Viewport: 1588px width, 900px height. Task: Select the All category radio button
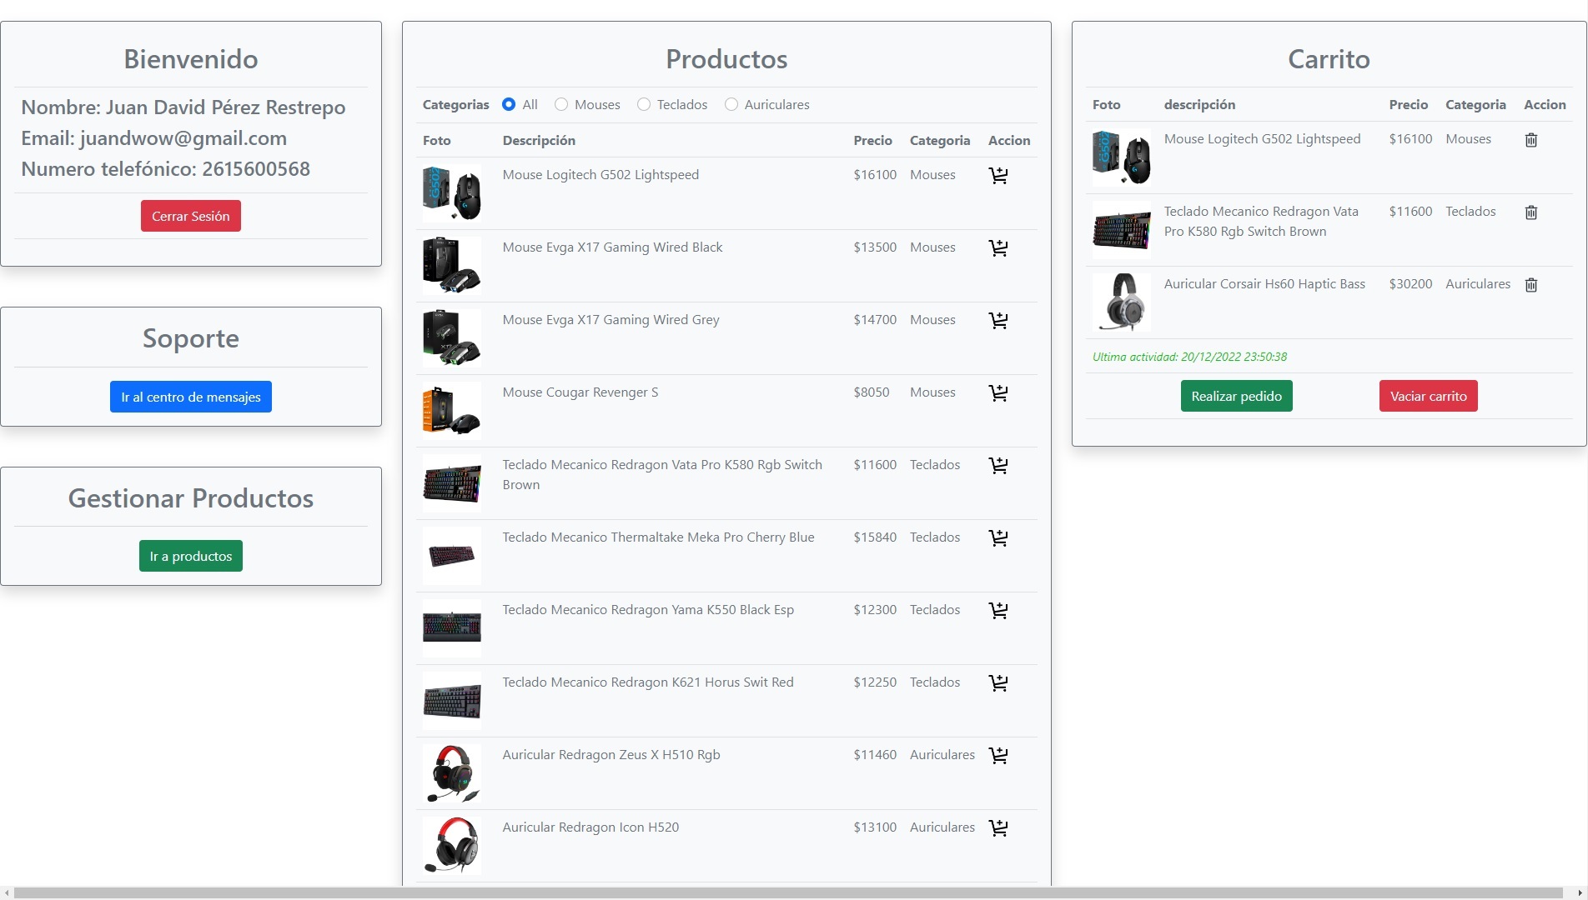tap(509, 105)
